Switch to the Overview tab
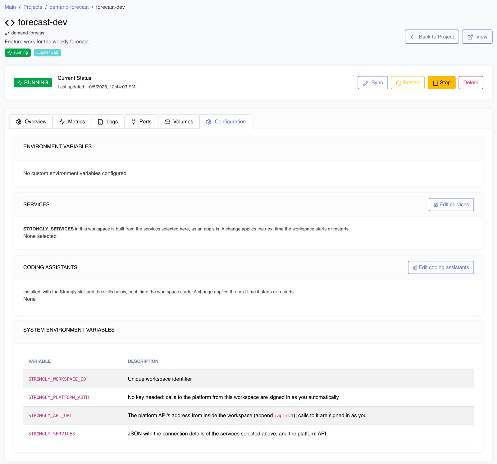 click(31, 122)
